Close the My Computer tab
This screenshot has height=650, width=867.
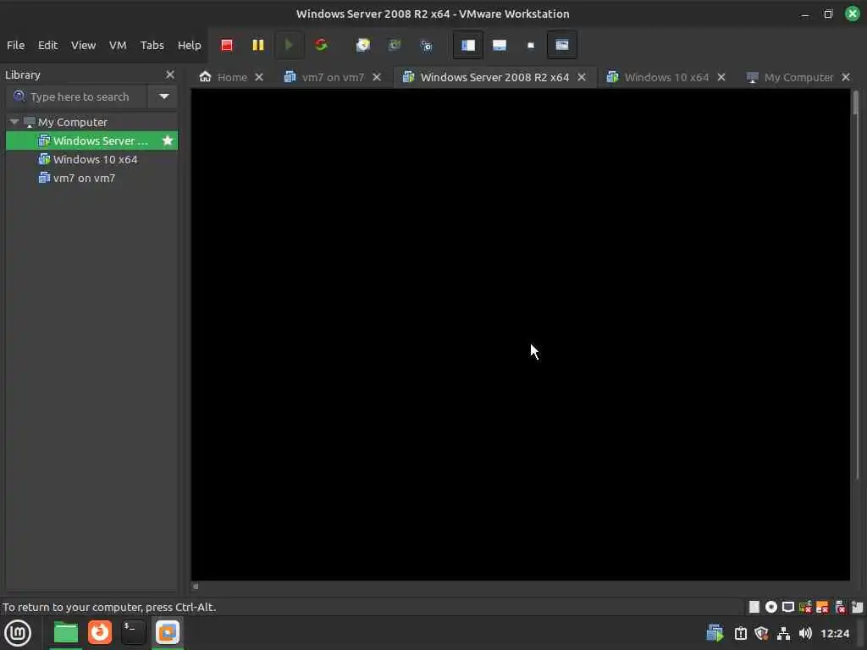coord(846,77)
